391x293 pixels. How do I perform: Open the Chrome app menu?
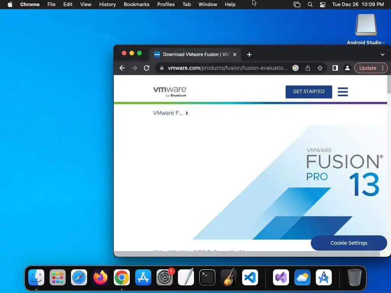[30, 4]
